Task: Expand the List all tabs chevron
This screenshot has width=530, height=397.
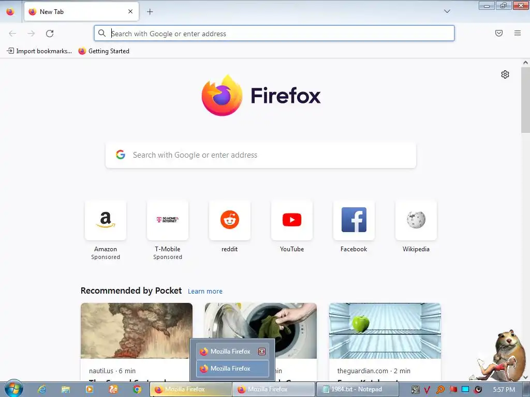Action: (x=447, y=11)
